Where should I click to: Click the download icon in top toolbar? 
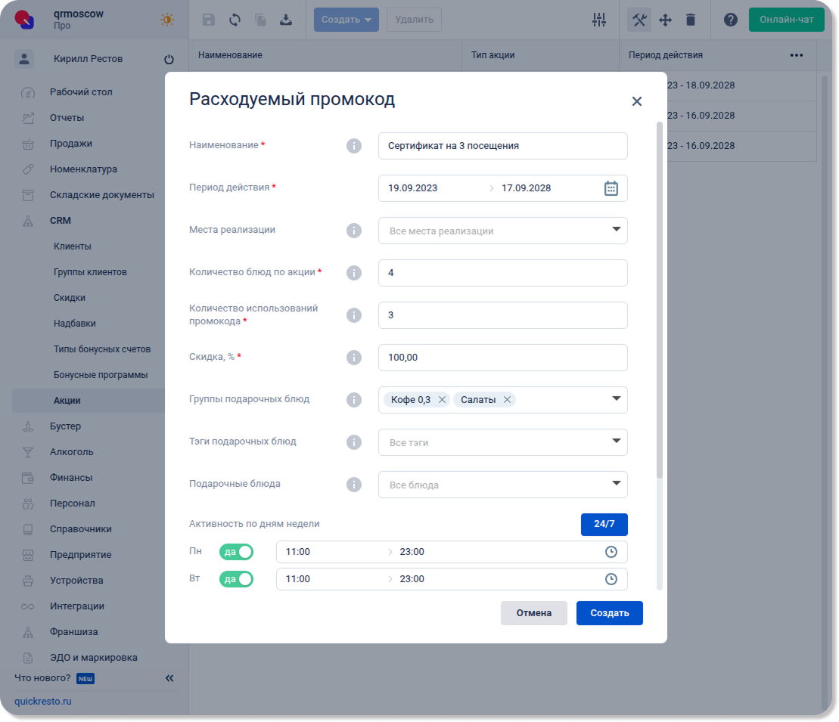click(x=286, y=20)
